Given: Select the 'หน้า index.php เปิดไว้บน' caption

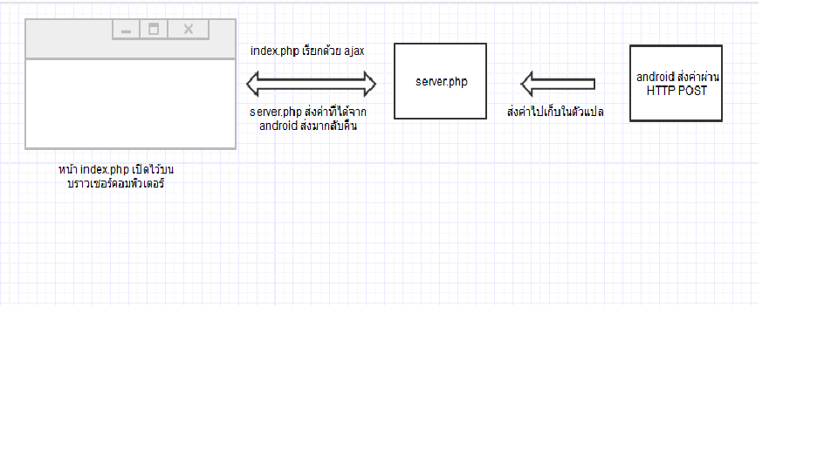Looking at the screenshot, I should pos(116,177).
